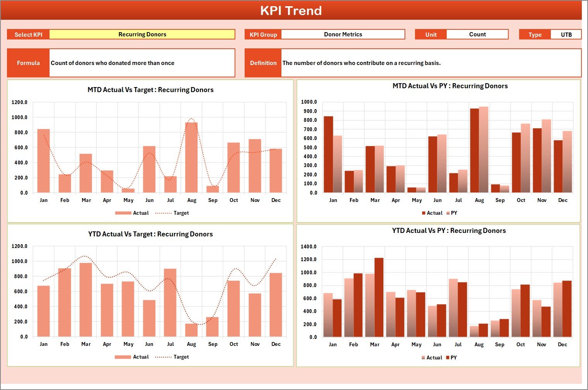Click the Formula description text box
Image resolution: width=588 pixels, height=390 pixels.
[x=142, y=63]
